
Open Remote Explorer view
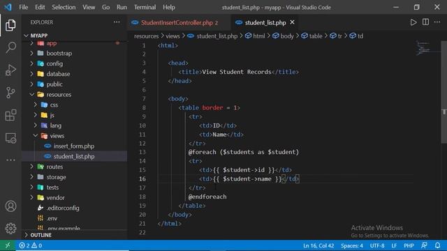tap(10, 138)
